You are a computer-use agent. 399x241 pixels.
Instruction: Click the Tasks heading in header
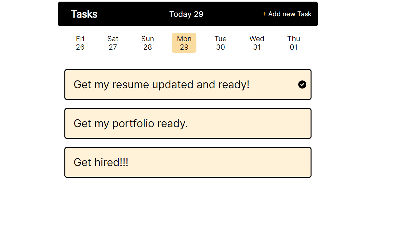tap(84, 14)
